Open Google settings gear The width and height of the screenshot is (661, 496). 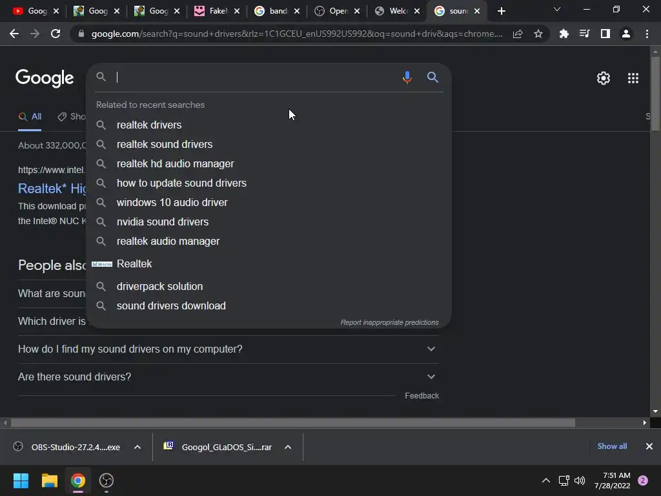(604, 78)
